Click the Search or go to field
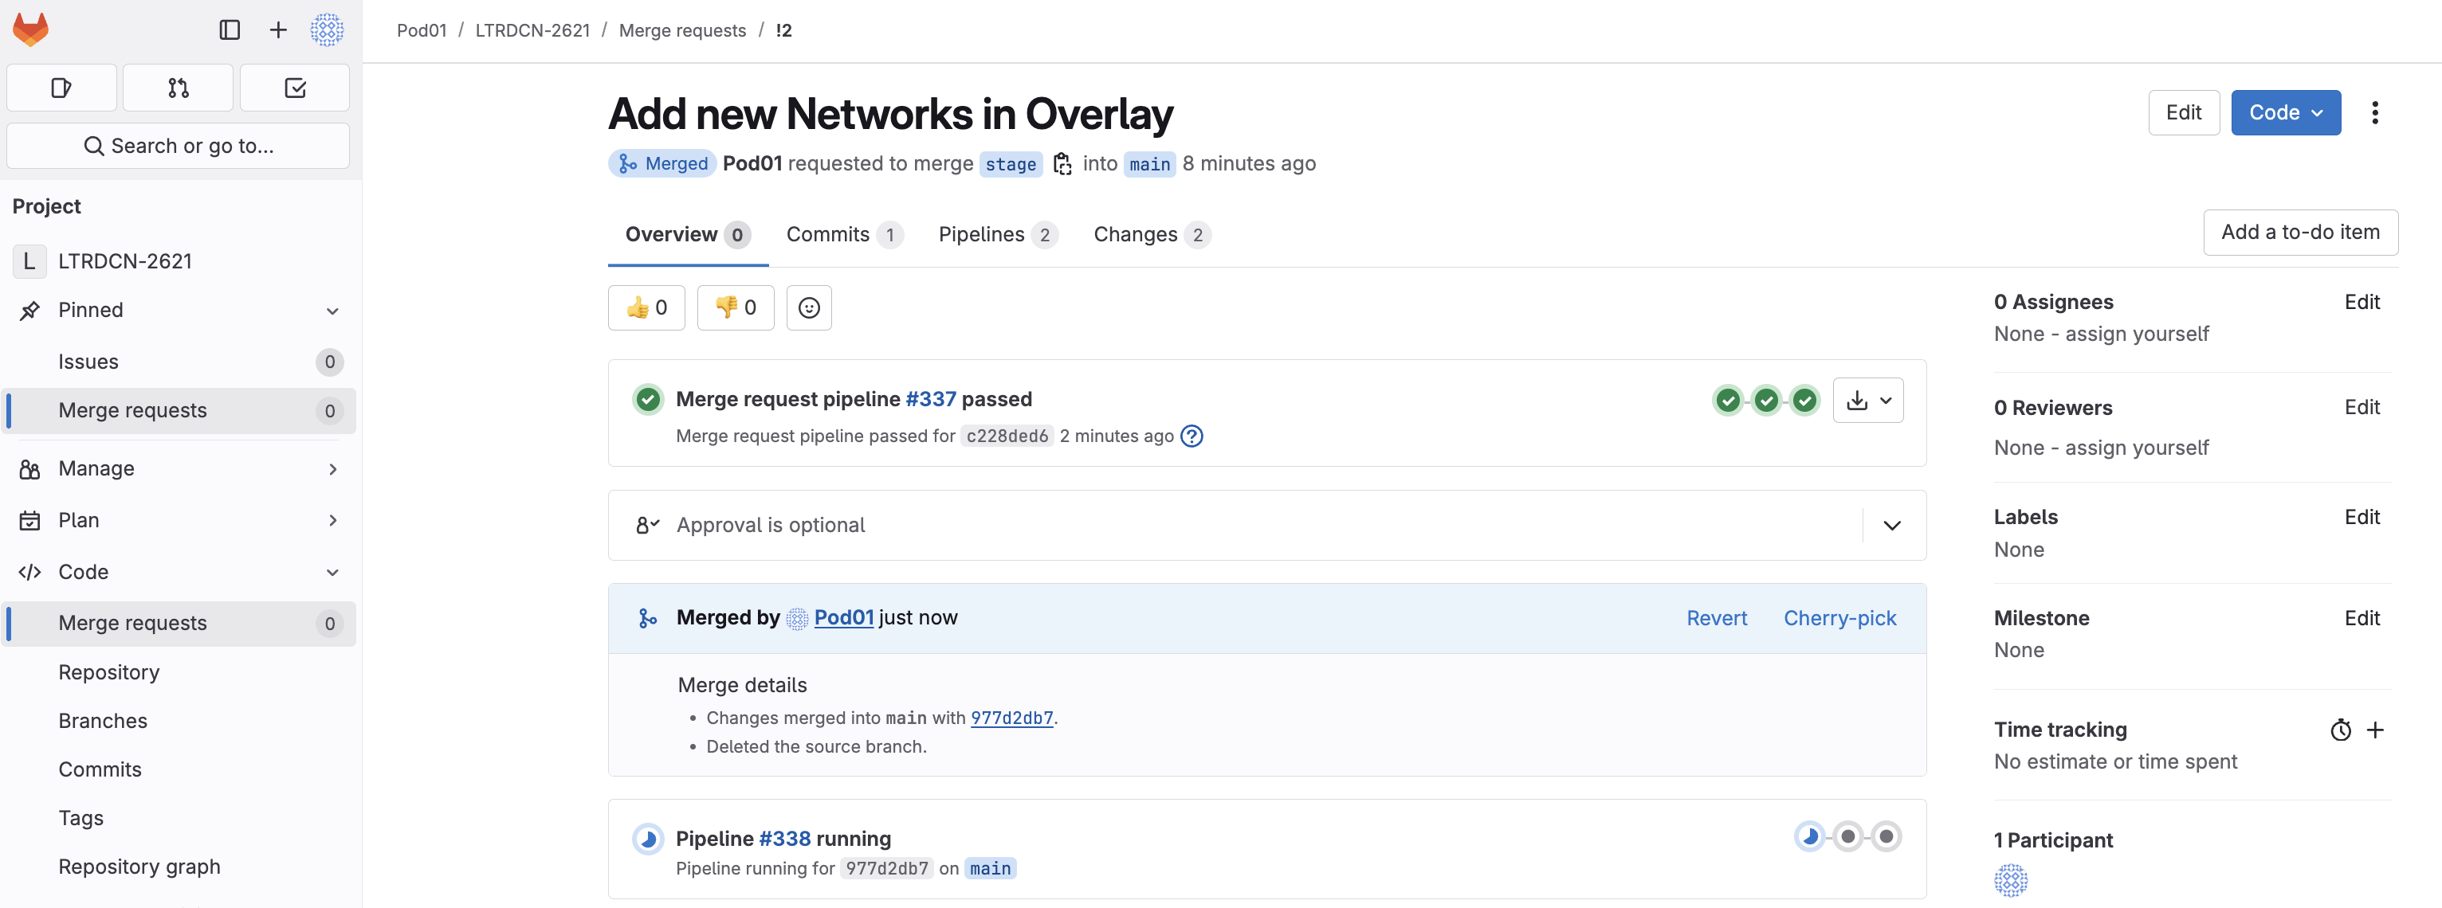This screenshot has width=2442, height=908. point(179,146)
